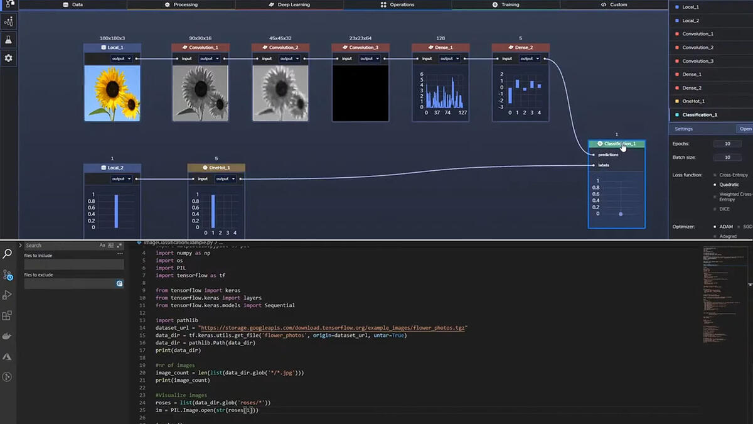The width and height of the screenshot is (753, 424).
Task: Click the dataset URL link in code
Action: 333,328
